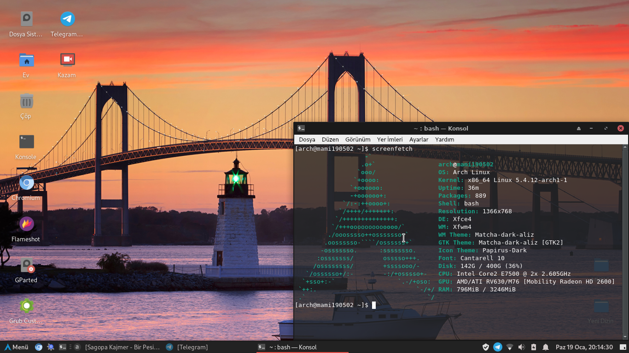
Task: Click the panel separator handle before the taskbar buttons
Action: (x=70, y=347)
